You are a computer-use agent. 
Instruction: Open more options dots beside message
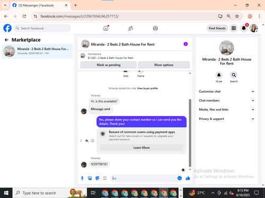[x=81, y=140]
